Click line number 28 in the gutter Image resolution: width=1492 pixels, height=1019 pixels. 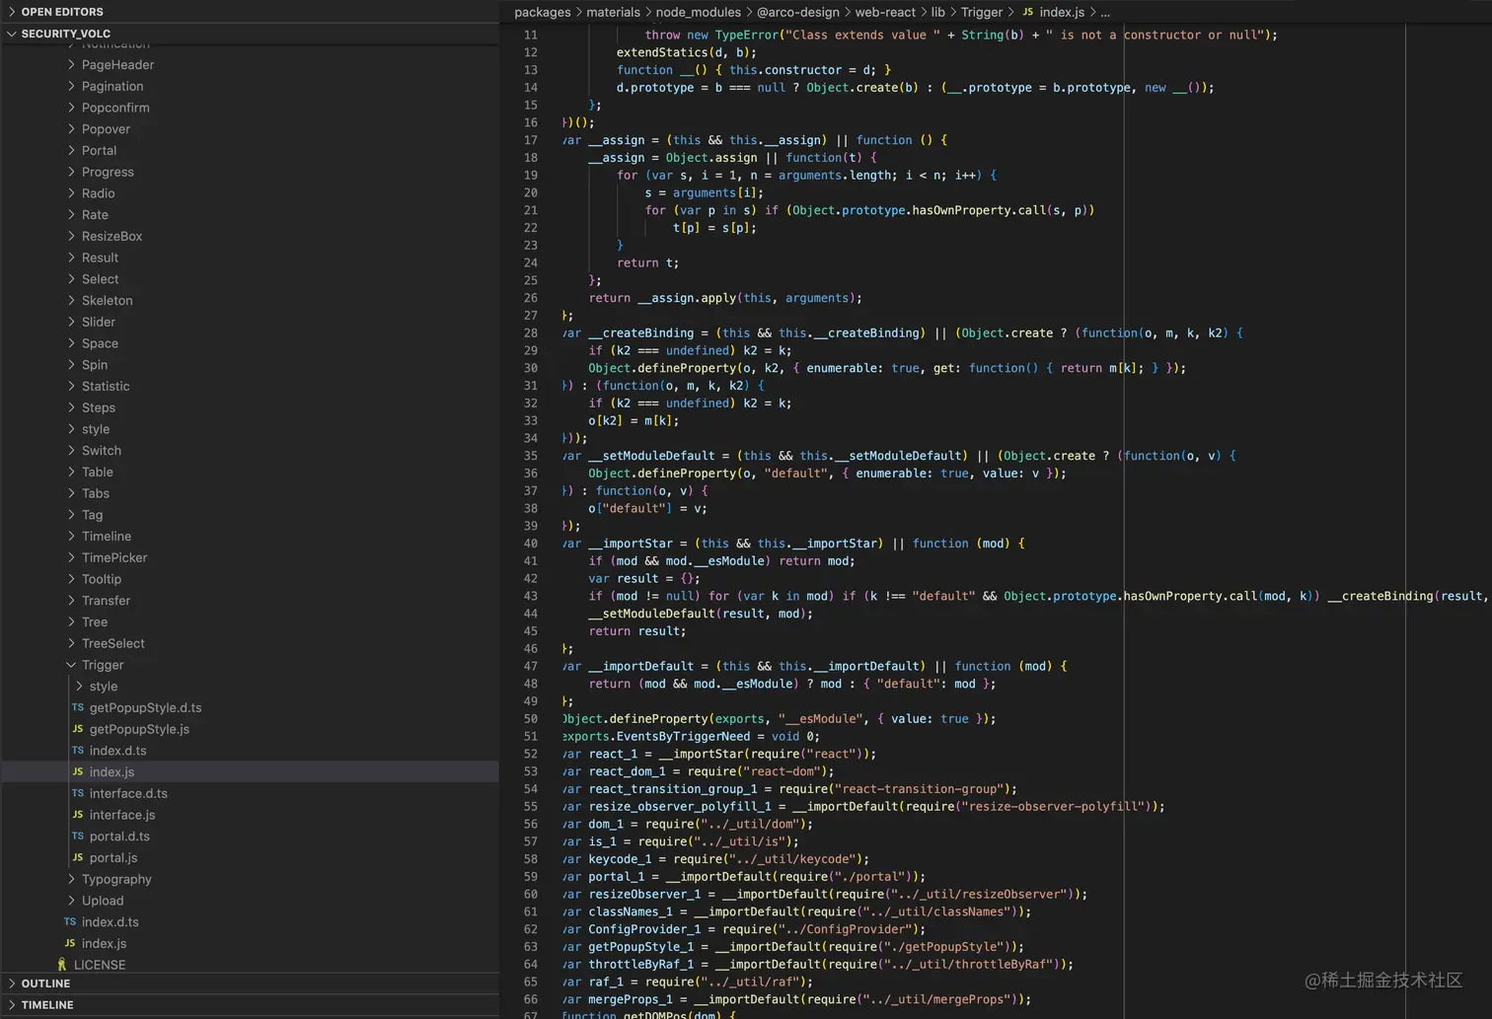[x=531, y=332]
